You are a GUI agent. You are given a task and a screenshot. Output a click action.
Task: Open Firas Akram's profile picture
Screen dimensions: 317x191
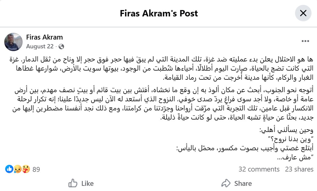(13, 42)
